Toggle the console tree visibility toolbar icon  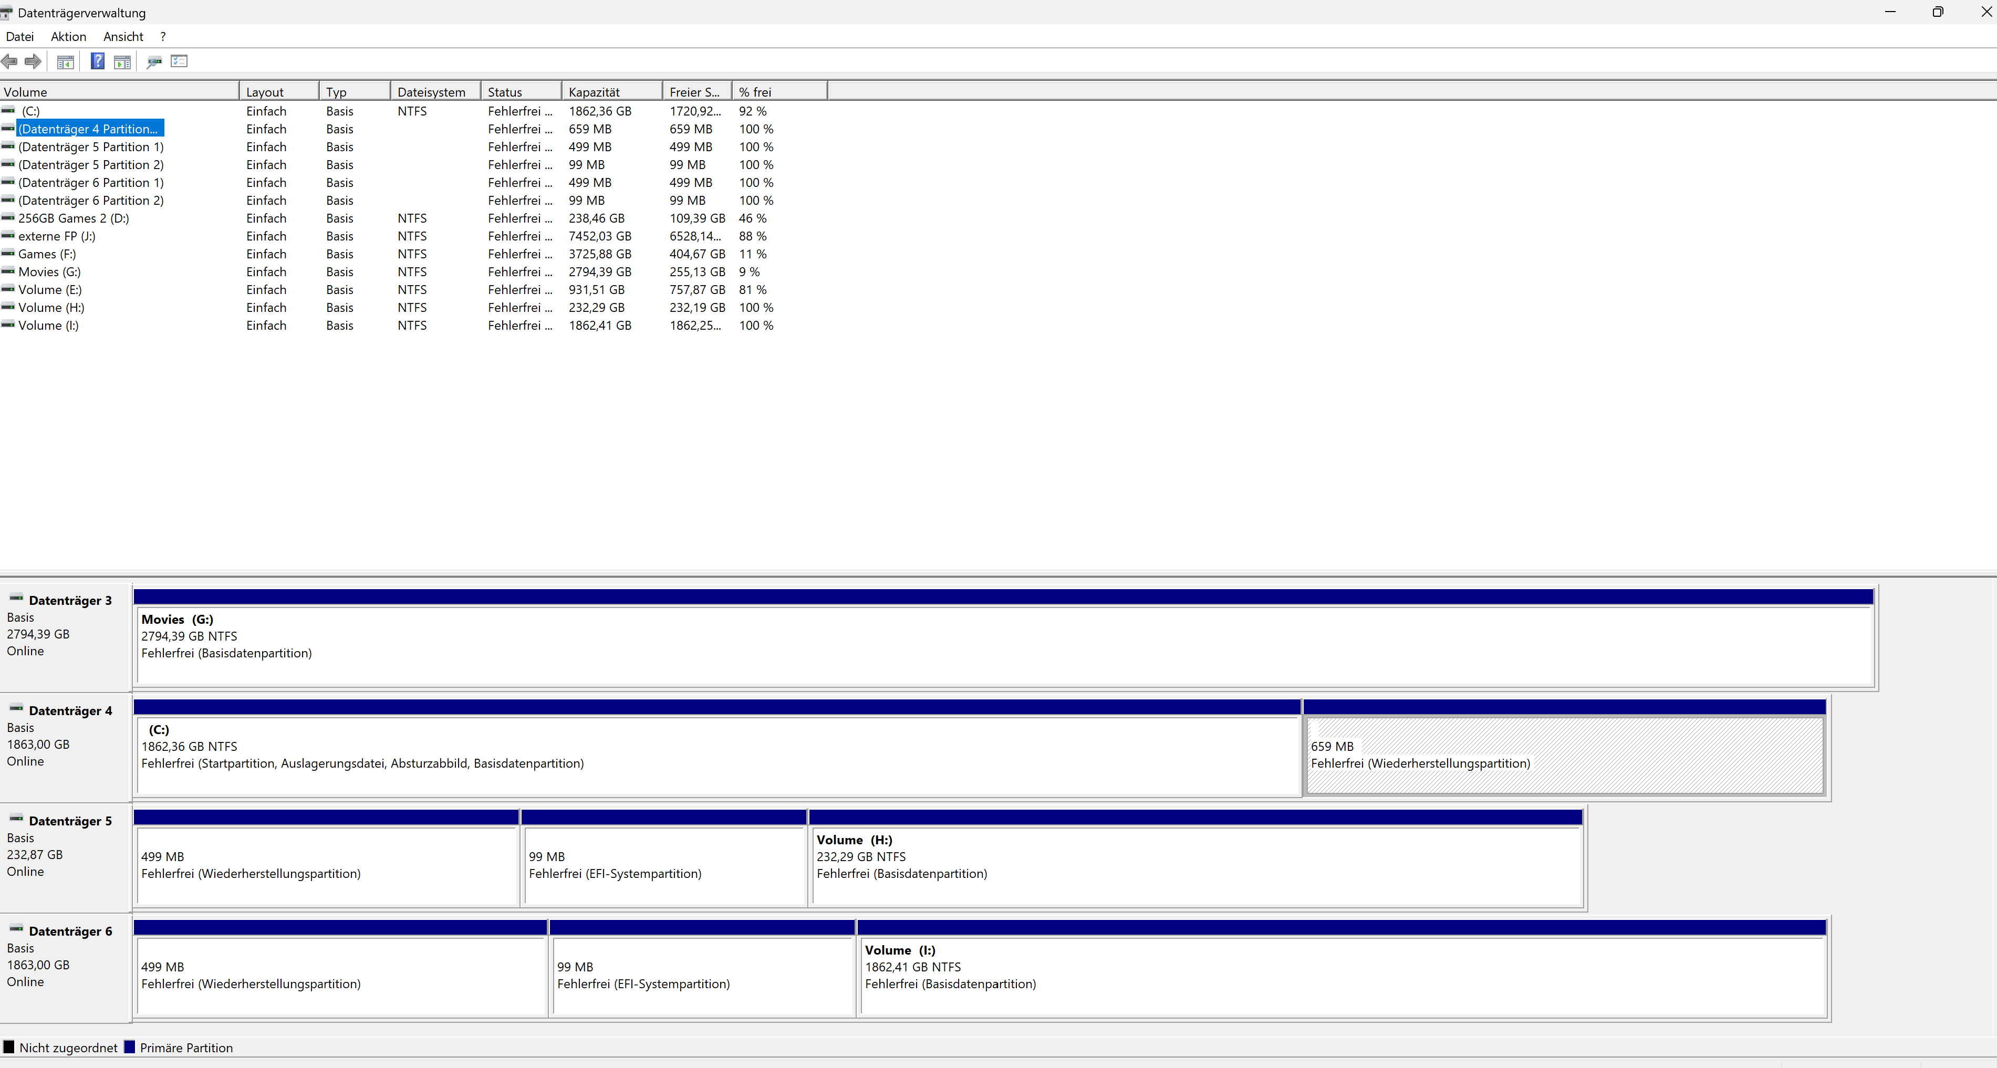coord(65,61)
